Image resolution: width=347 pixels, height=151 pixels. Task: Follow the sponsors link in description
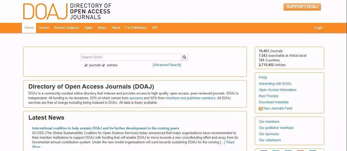(136, 98)
